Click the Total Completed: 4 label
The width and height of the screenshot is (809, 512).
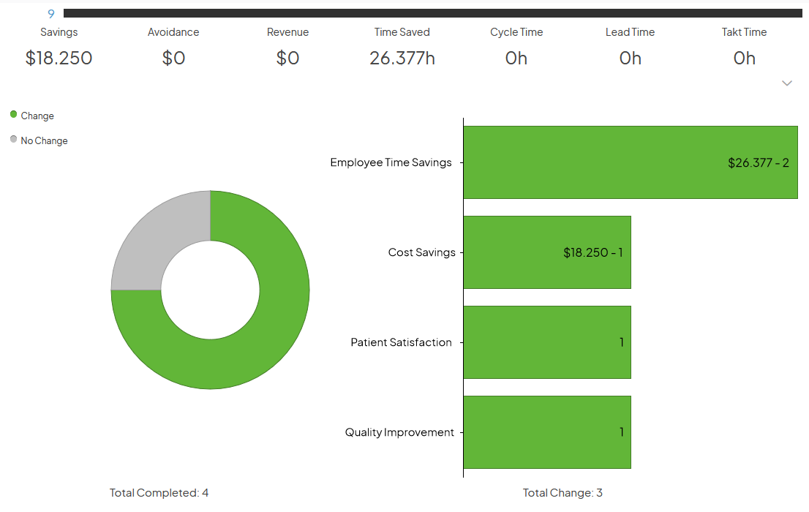pyautogui.click(x=159, y=492)
